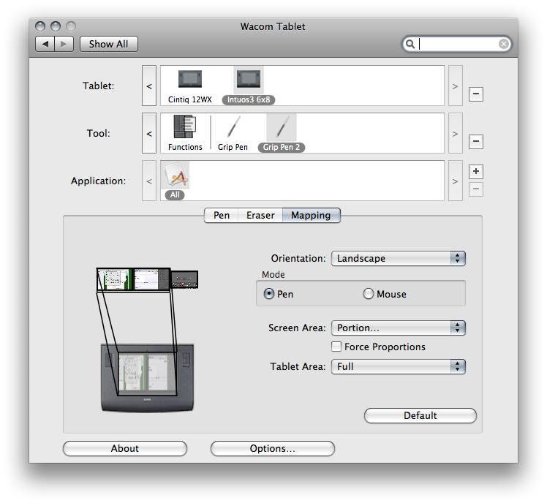Select the Grip Pen tool

233,127
